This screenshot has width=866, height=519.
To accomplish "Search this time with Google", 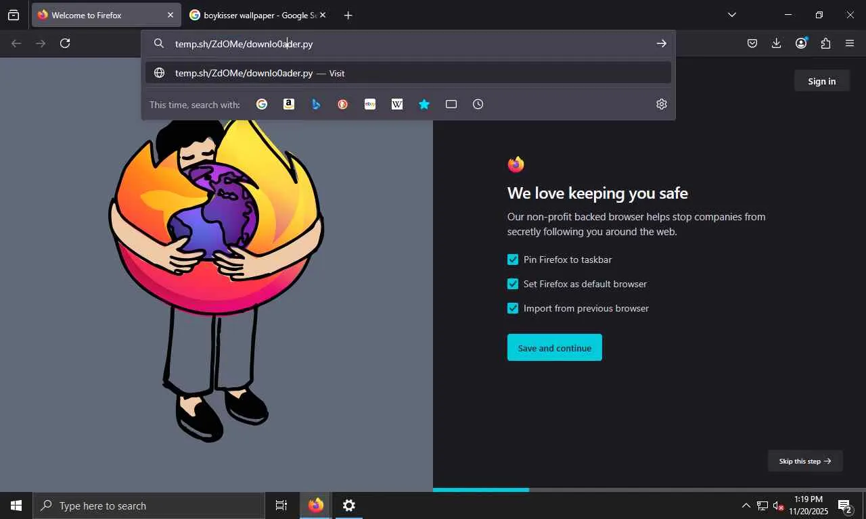I will [x=262, y=104].
